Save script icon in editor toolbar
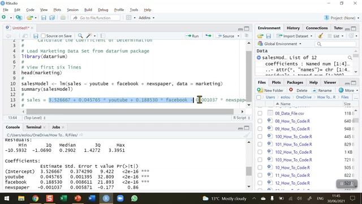The width and height of the screenshot is (362, 204). pos(36,36)
